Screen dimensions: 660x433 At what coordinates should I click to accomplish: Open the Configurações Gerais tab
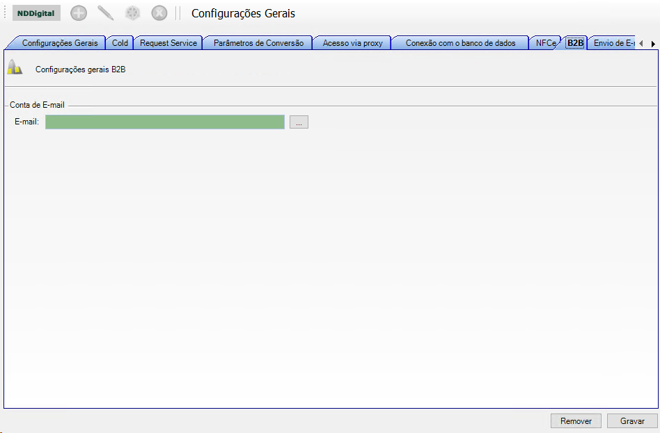point(59,43)
